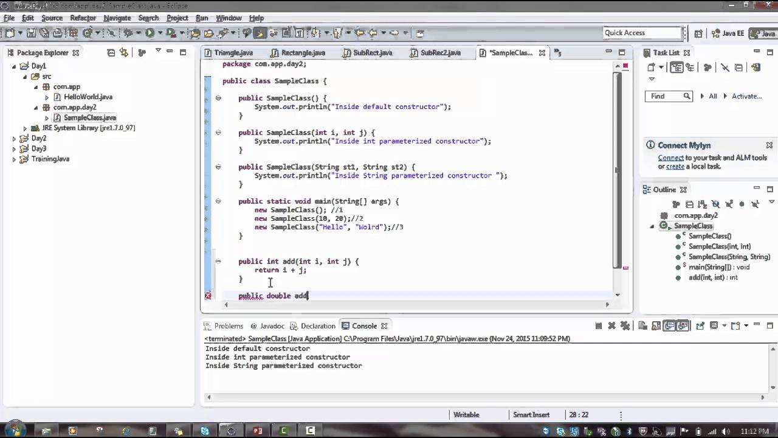Minimize the Package Explorer view
This screenshot has height=438, width=778.
pyautogui.click(x=170, y=52)
